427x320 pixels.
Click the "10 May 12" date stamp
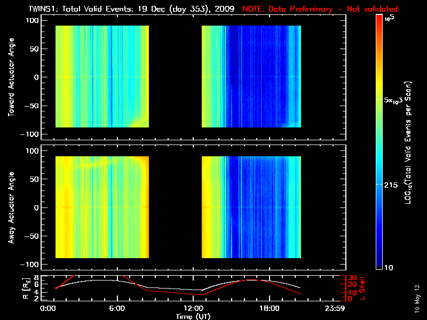(x=416, y=298)
